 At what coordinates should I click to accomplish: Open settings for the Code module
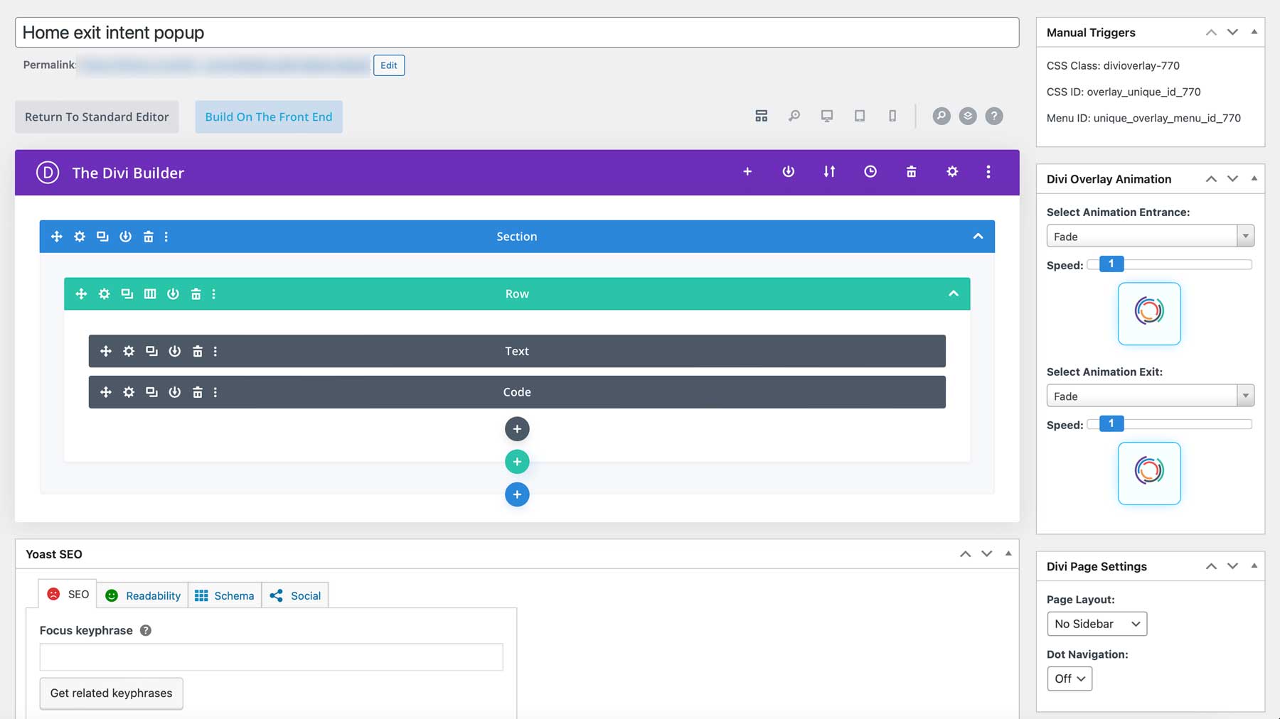(x=129, y=391)
